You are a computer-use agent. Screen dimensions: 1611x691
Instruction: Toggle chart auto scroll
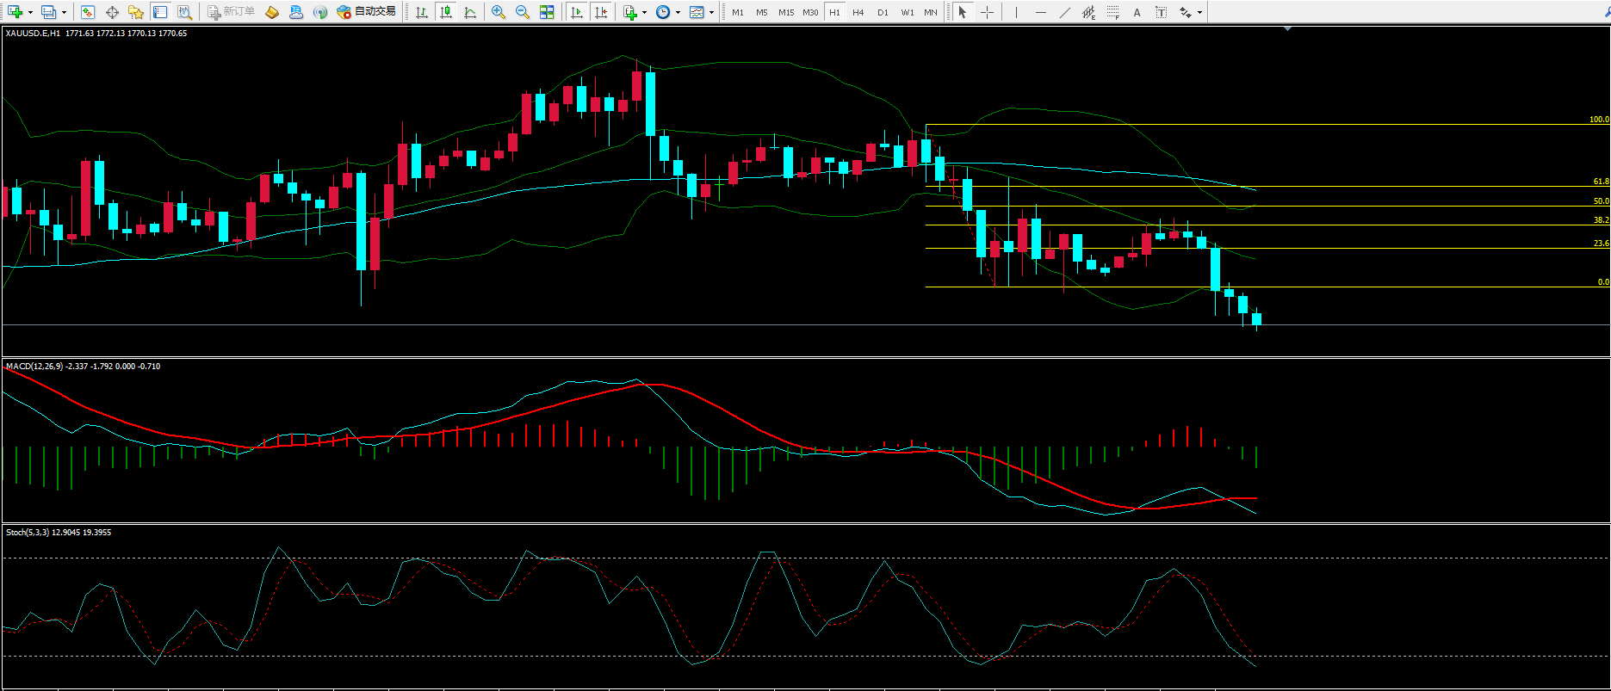(x=577, y=12)
